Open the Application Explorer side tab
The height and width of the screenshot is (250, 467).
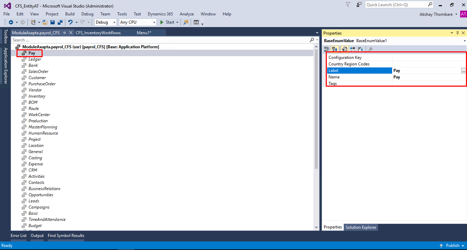pyautogui.click(x=5, y=65)
